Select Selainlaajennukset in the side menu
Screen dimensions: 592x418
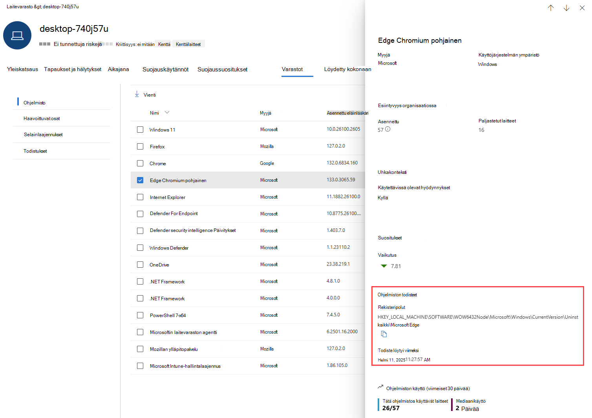point(43,135)
